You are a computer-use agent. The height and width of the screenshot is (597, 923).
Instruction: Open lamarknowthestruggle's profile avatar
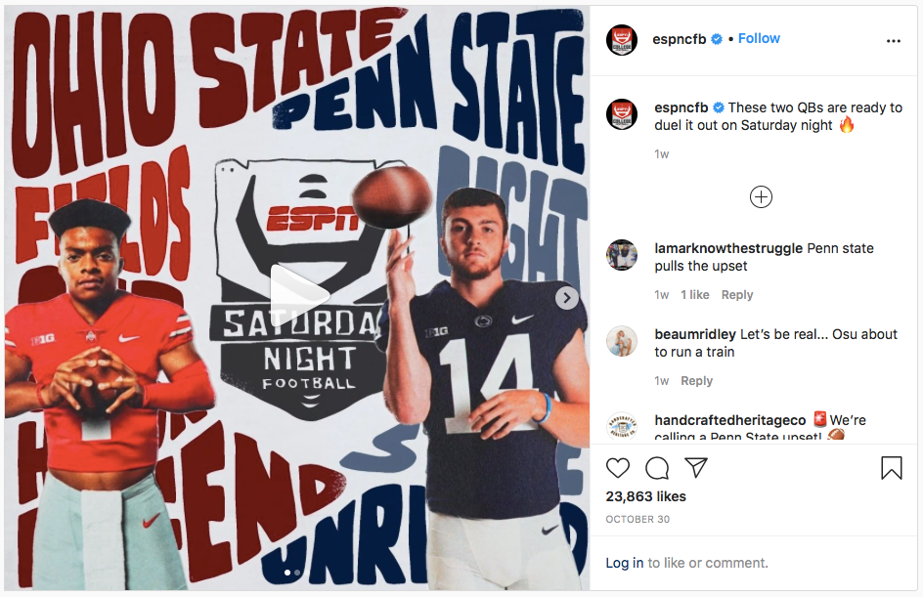tap(622, 256)
